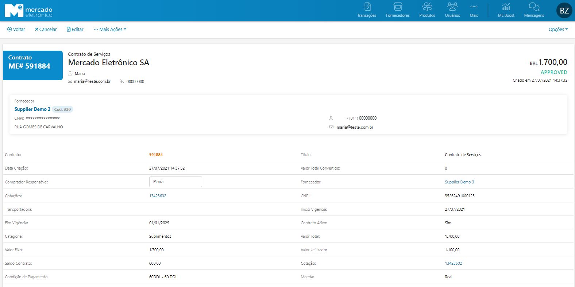575x287 pixels.
Task: Click the Editar button
Action: click(75, 30)
